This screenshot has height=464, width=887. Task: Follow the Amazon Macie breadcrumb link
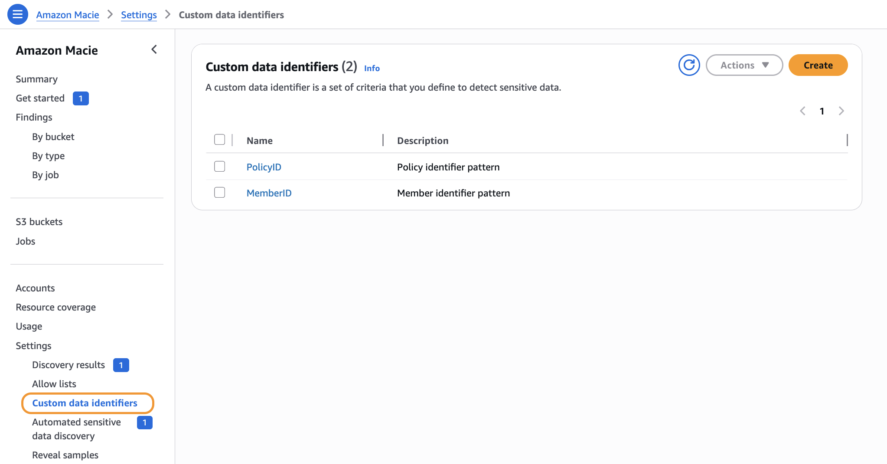(68, 15)
